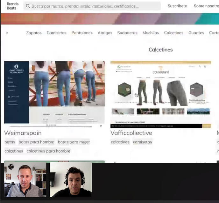Select the Guantes category
Image resolution: width=219 pixels, height=203 pixels.
196,33
